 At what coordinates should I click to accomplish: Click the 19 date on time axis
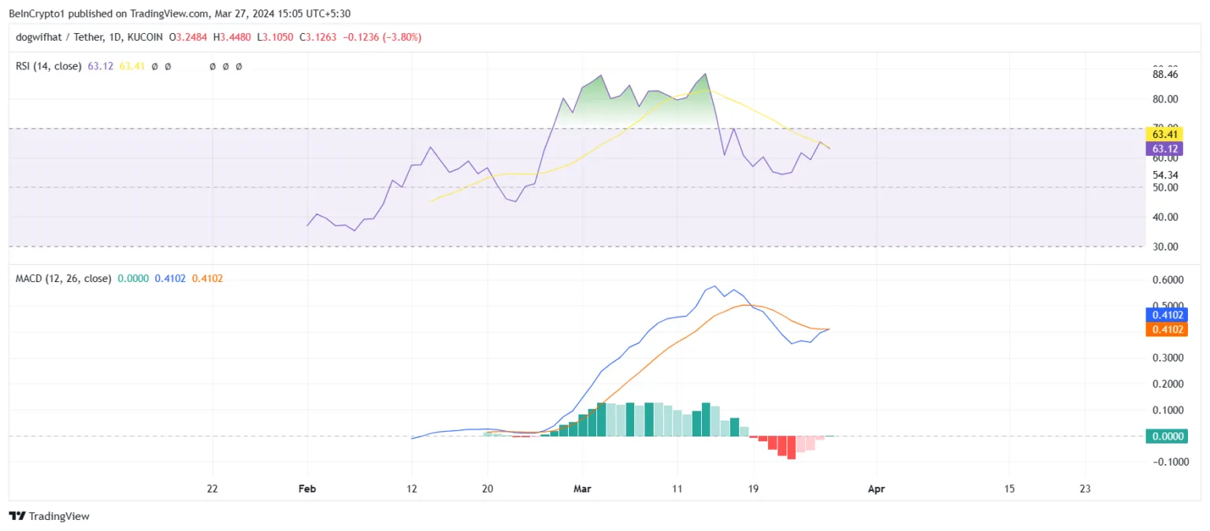point(753,488)
